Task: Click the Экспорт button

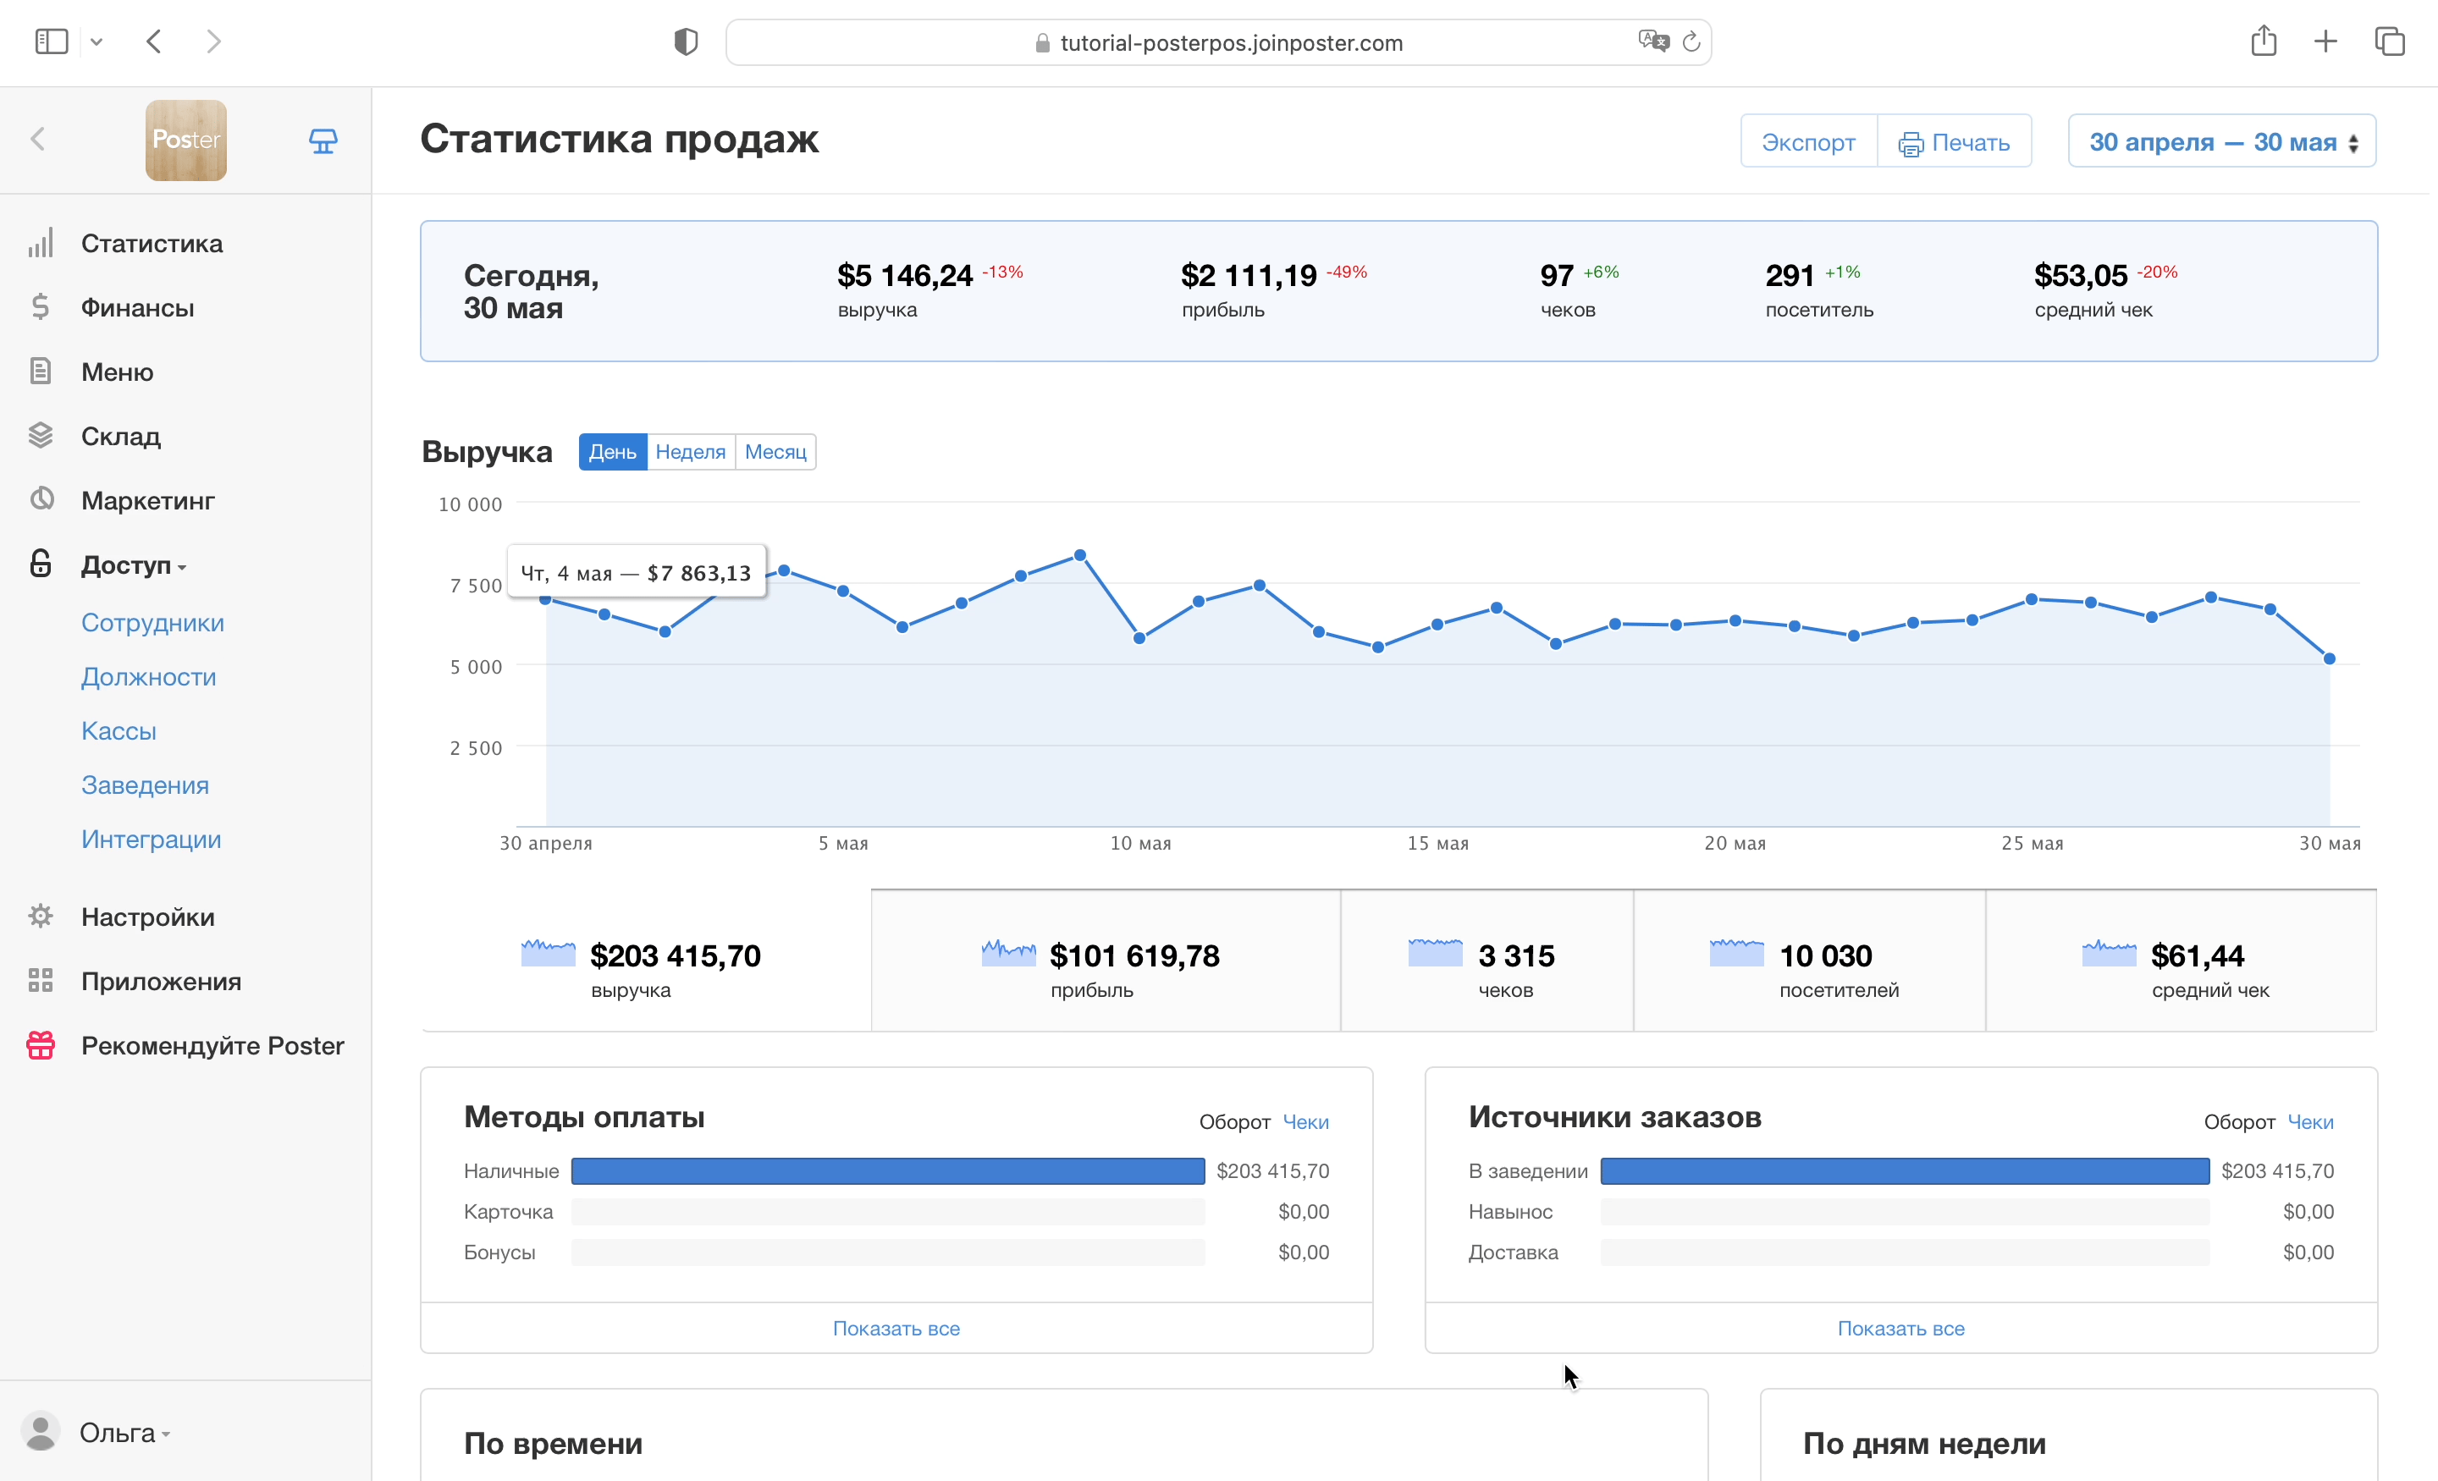Action: [x=1807, y=141]
